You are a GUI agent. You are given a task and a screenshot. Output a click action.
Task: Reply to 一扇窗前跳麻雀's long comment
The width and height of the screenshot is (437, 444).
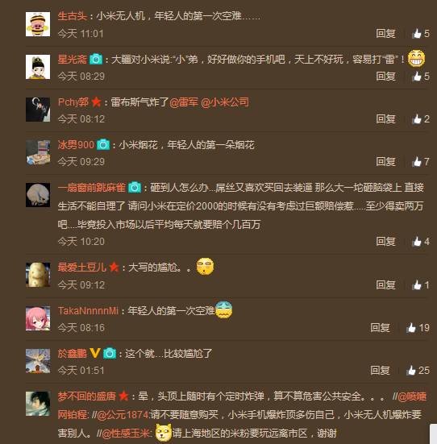pyautogui.click(x=385, y=242)
